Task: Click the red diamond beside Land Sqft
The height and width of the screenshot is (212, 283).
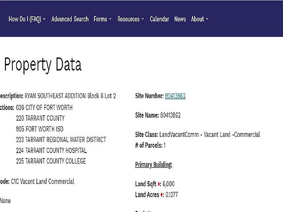Action: [159, 184]
